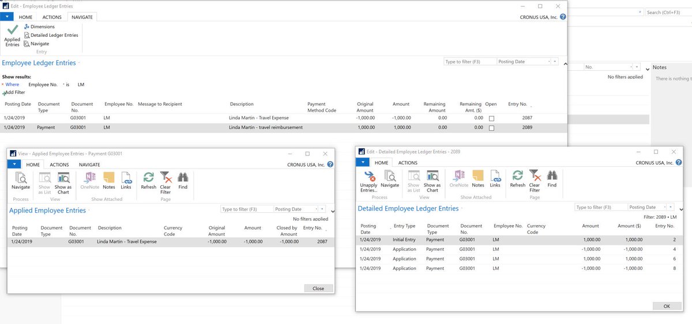The image size is (692, 324).
Task: Click Find in Applied Employee Entries window
Action: pos(183,180)
